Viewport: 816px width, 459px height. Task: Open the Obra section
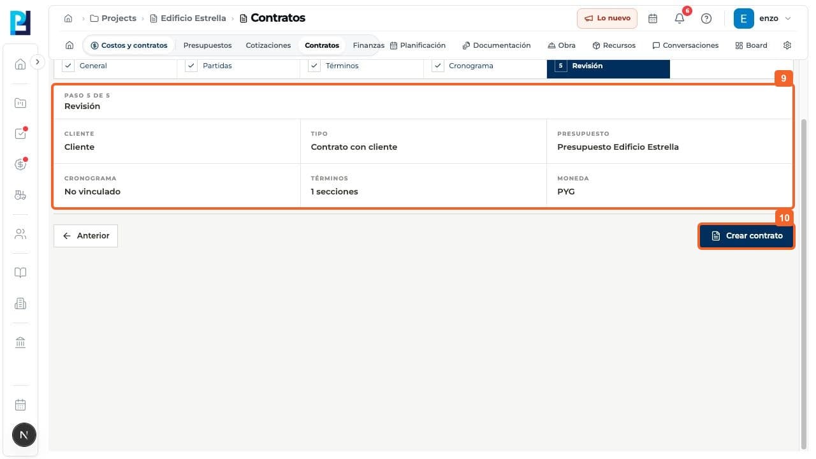(562, 45)
